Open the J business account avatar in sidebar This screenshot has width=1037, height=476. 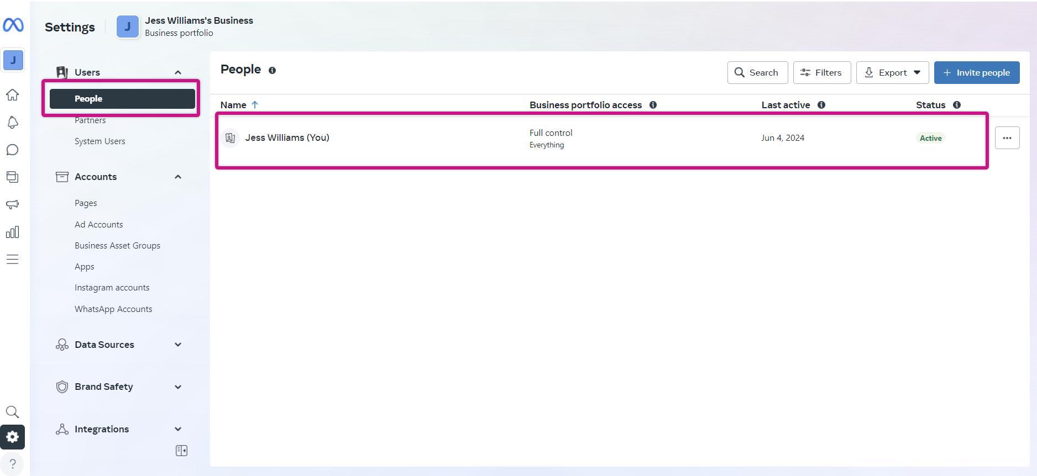coord(13,60)
